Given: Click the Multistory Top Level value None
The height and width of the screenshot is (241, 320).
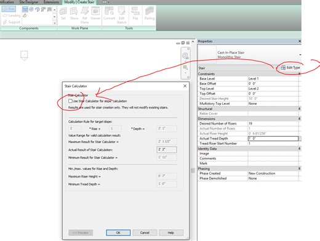Looking at the screenshot, I should click(273, 104).
